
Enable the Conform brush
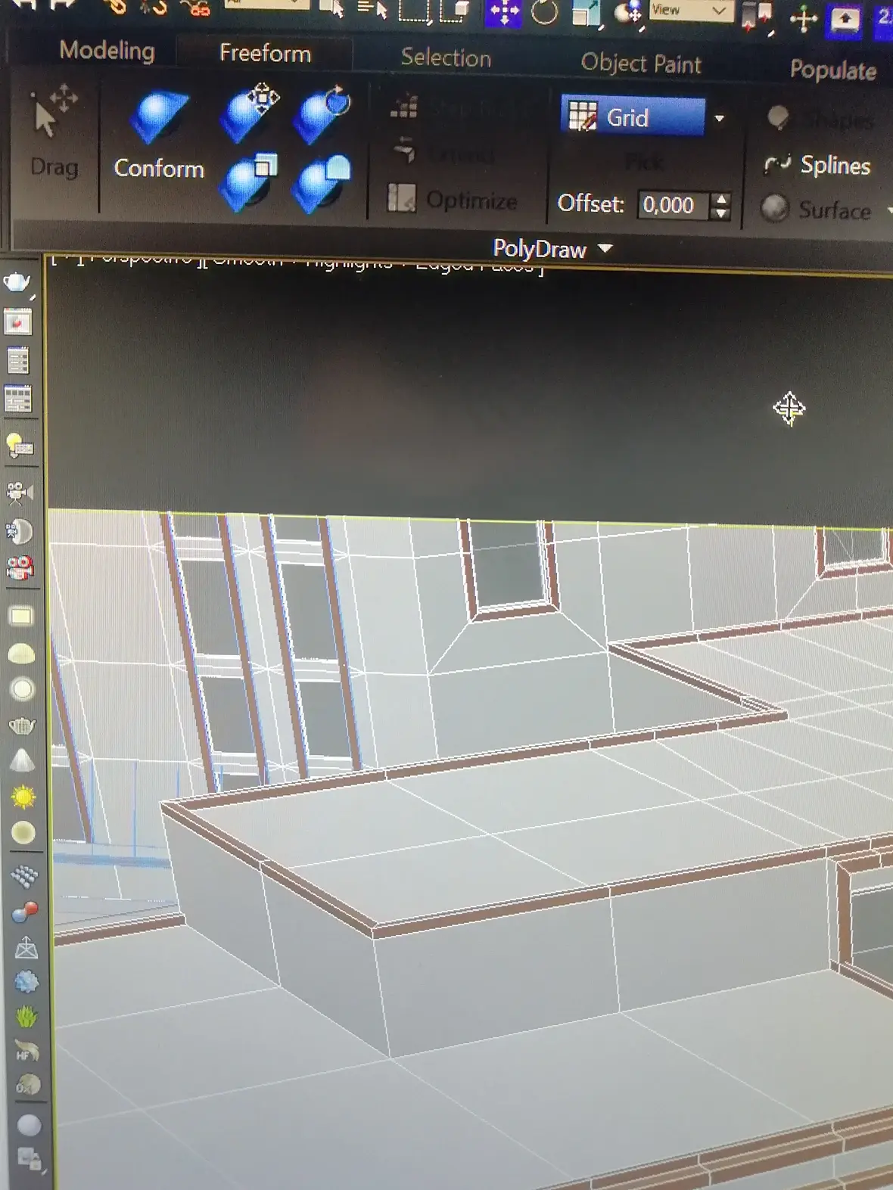(159, 136)
